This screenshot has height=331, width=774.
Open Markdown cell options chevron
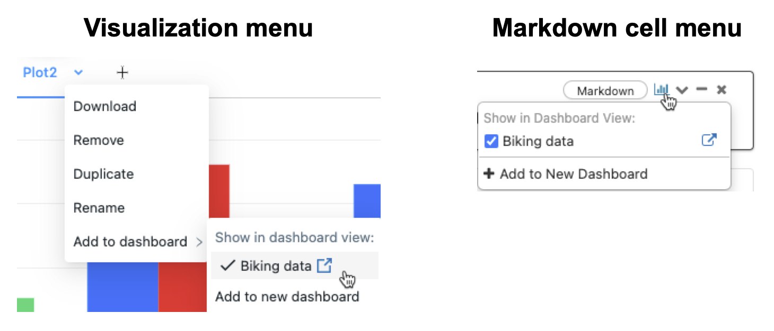pyautogui.click(x=682, y=90)
